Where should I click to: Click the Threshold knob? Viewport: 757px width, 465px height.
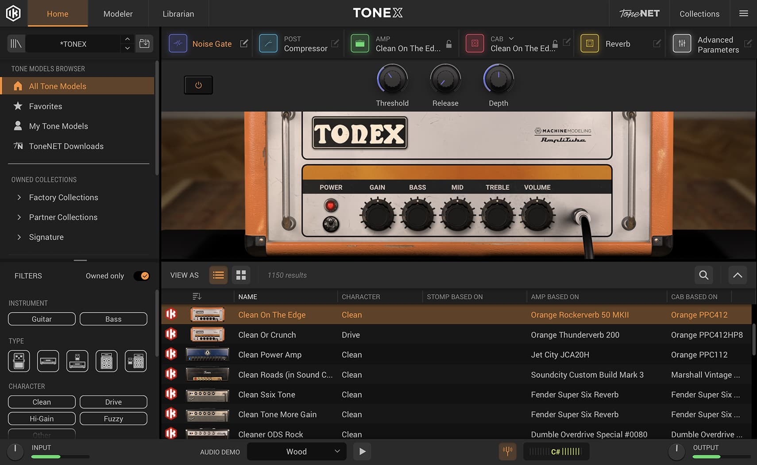point(392,80)
